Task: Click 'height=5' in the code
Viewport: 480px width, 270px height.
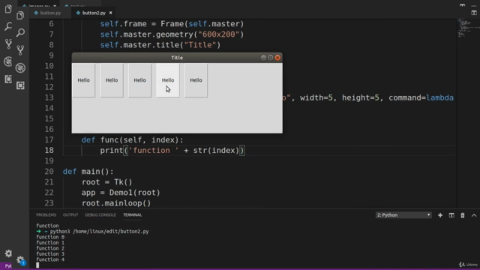Action: click(x=360, y=97)
